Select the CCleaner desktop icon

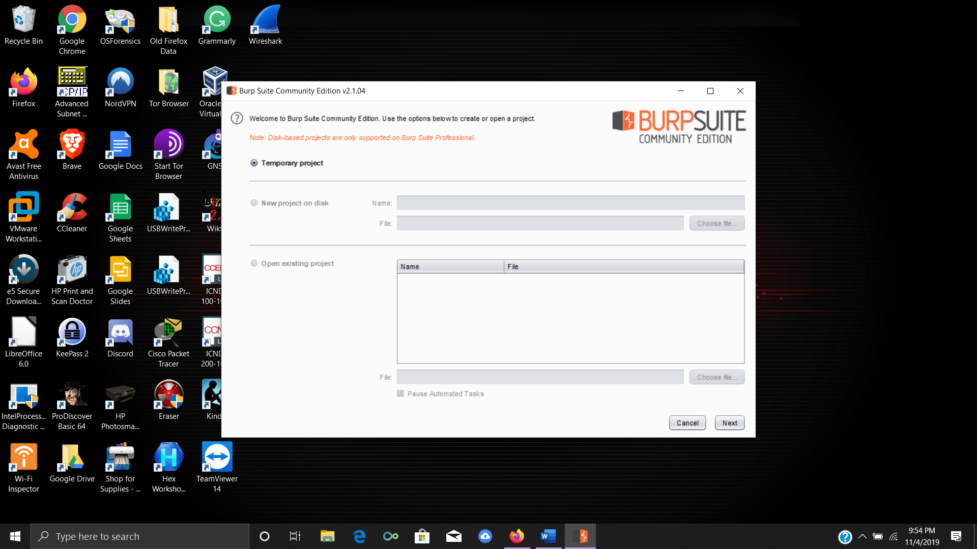pos(72,212)
